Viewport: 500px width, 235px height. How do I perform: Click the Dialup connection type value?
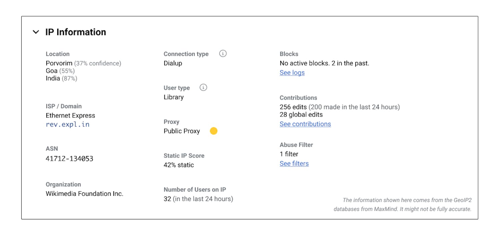173,63
